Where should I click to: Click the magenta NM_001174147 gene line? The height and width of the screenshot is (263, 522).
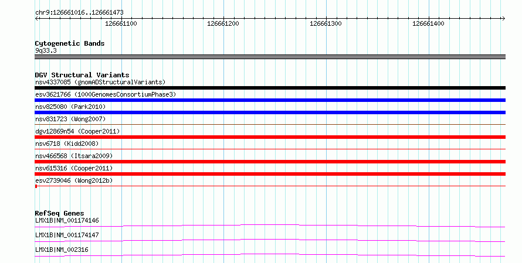coord(270,241)
